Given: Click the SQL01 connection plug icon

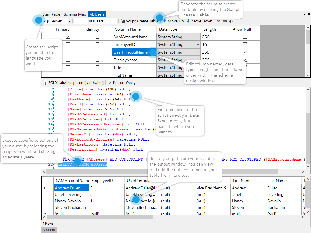Looking at the screenshot, I should click(45, 83).
